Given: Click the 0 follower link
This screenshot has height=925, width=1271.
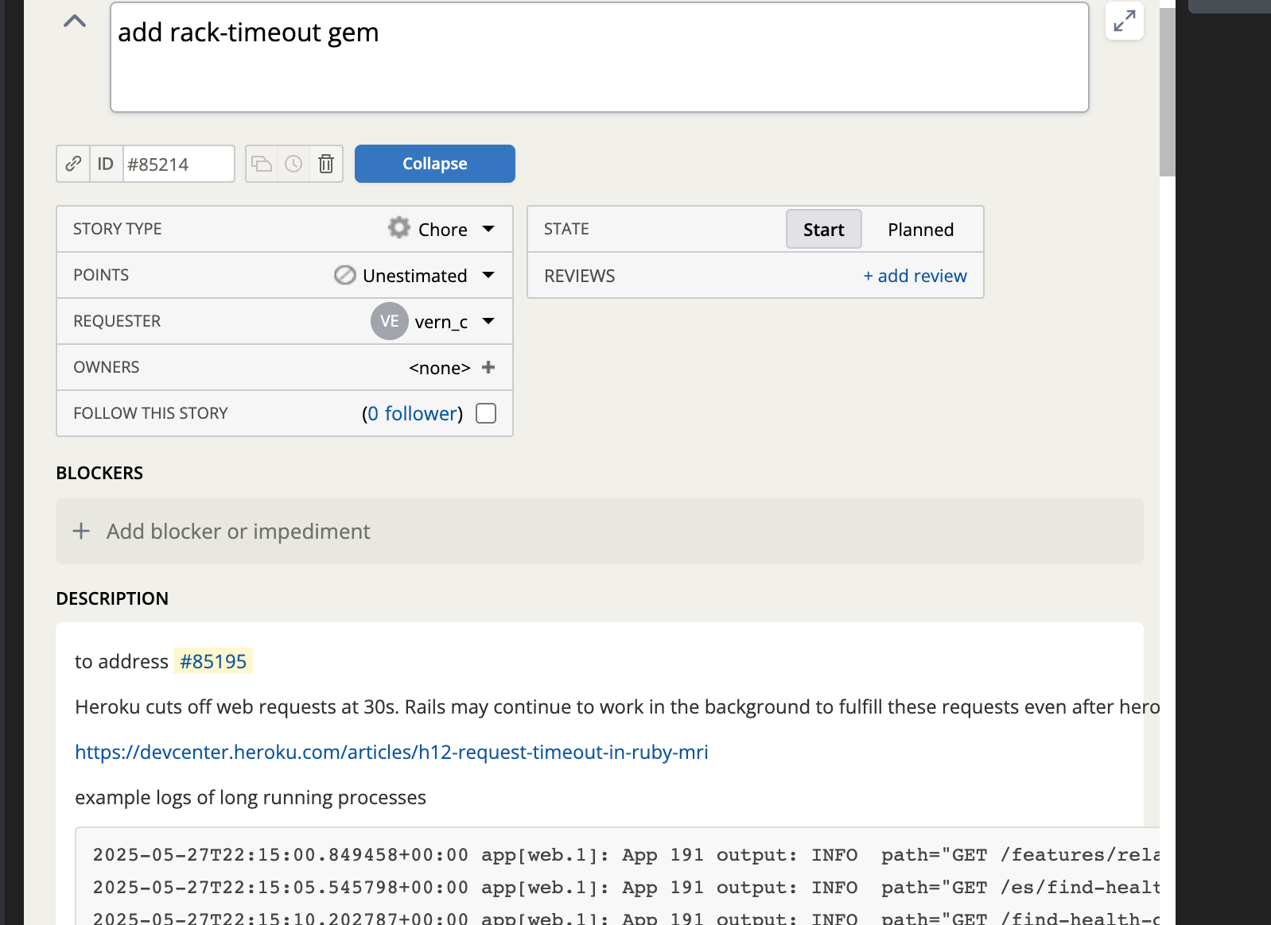Looking at the screenshot, I should 414,413.
